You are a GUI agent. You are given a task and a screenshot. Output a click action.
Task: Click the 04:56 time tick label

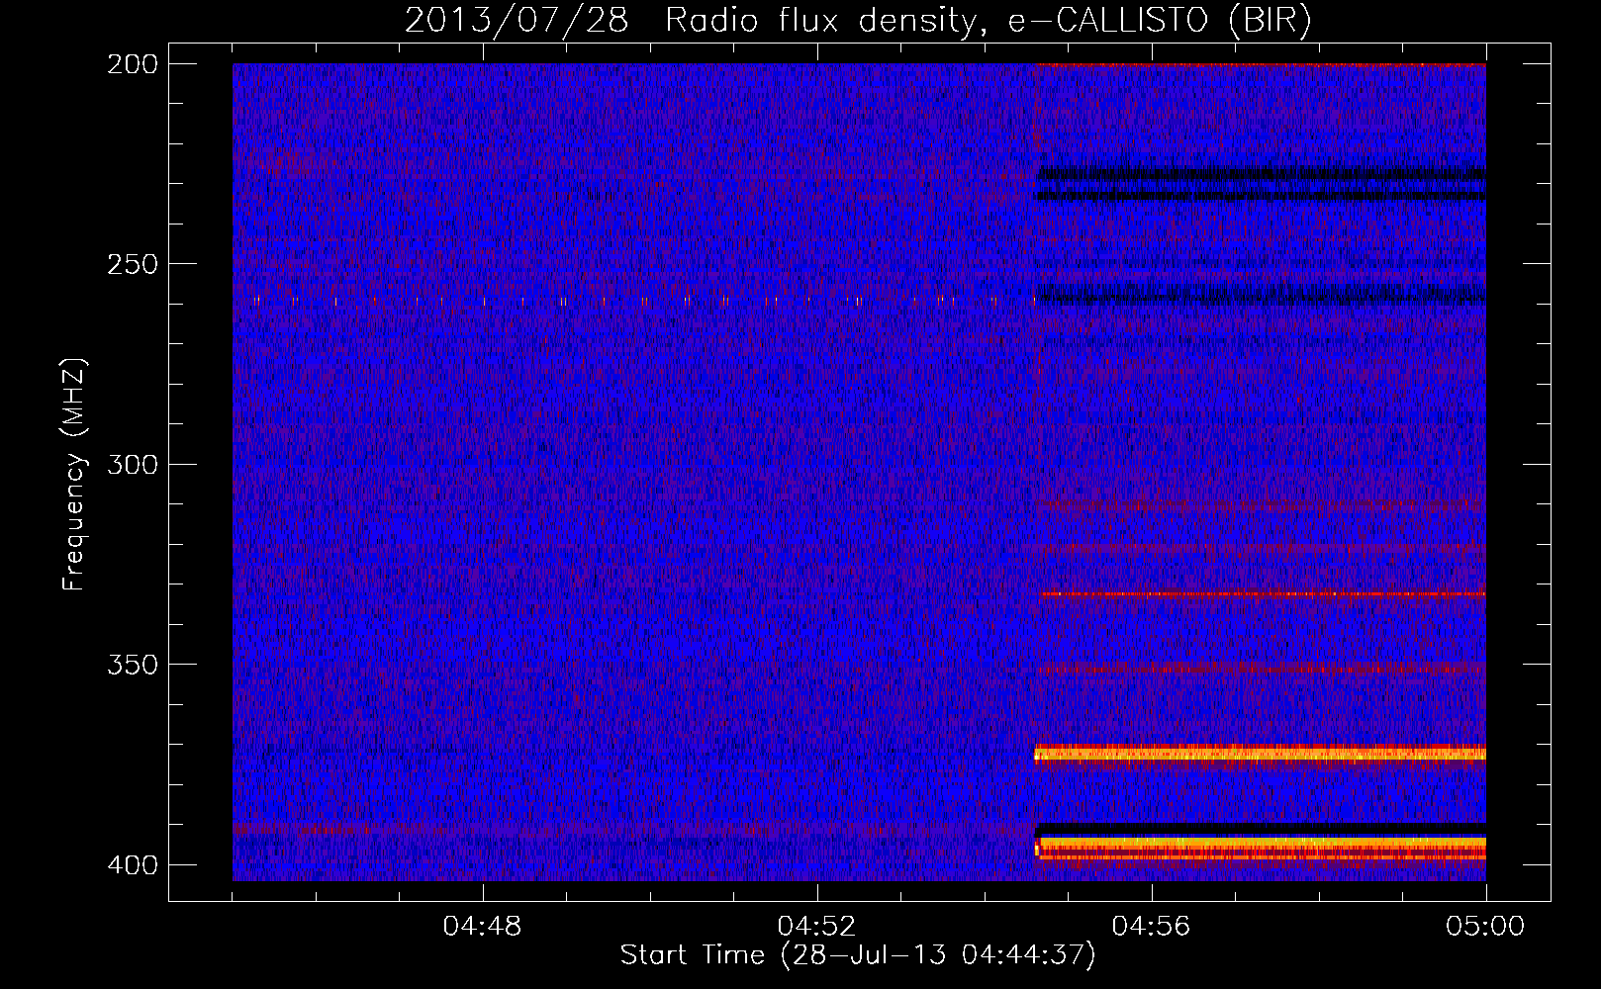point(1151,927)
